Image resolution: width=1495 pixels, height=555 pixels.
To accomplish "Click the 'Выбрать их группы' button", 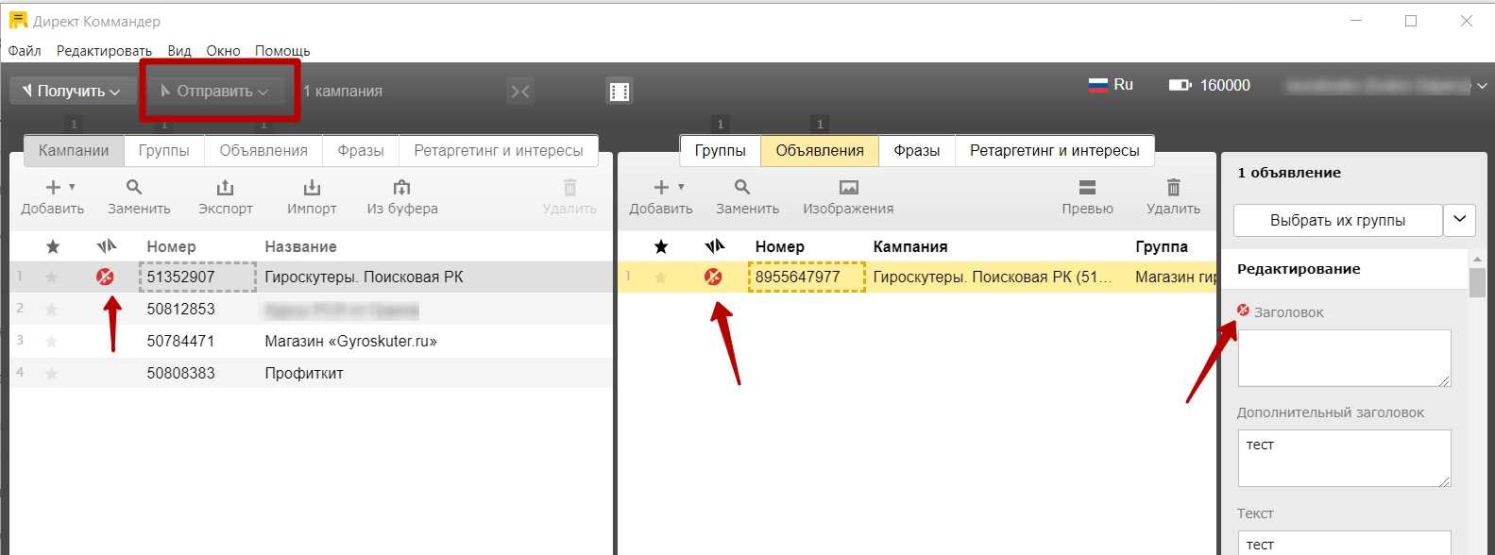I will coord(1337,220).
